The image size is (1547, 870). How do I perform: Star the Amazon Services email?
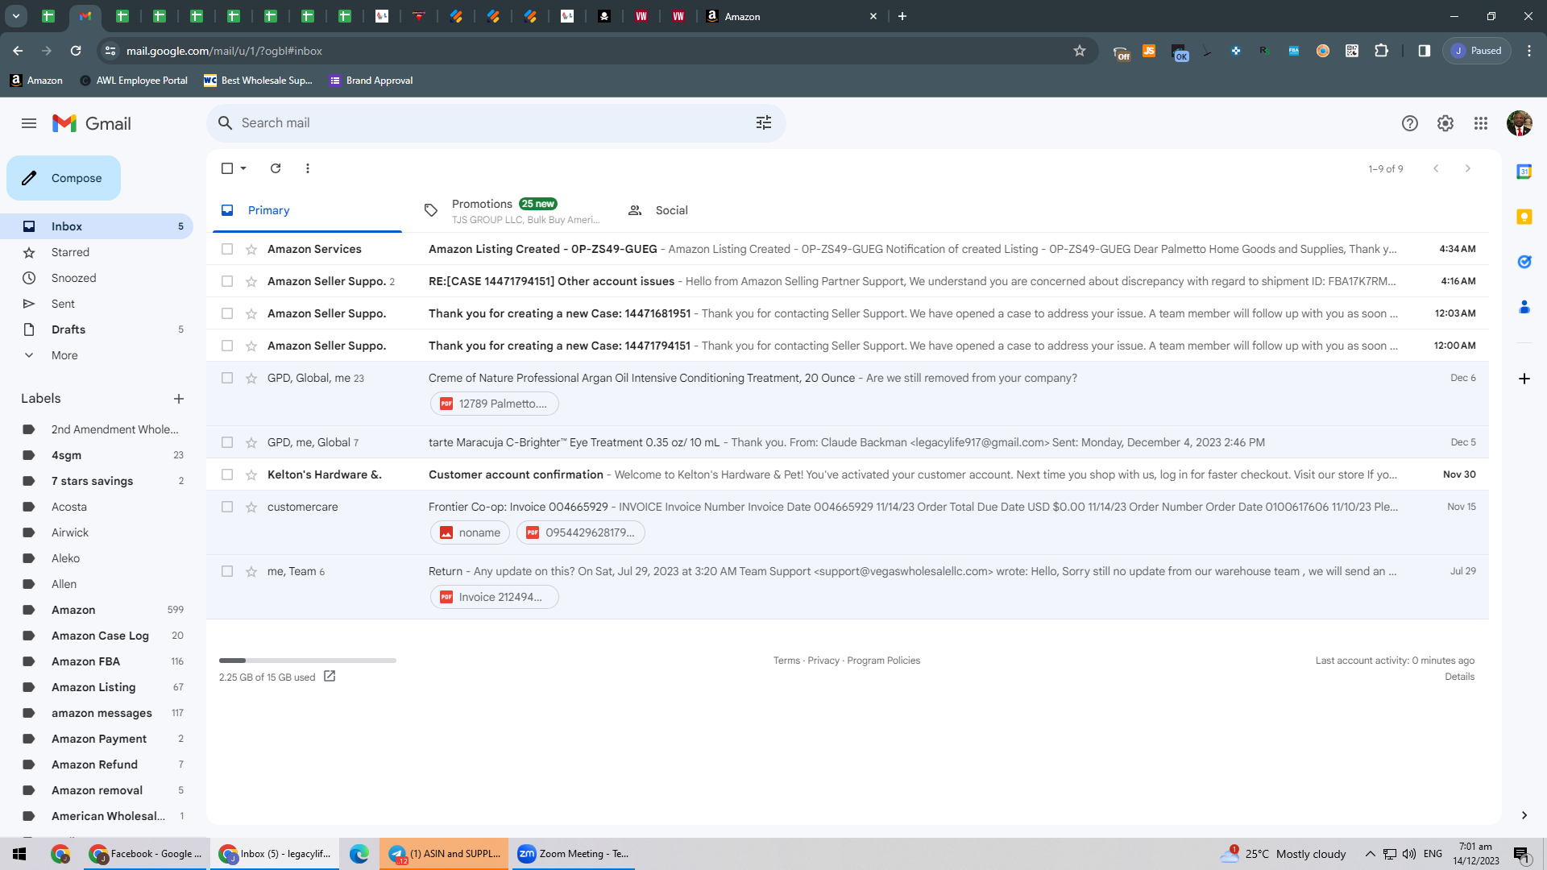point(251,250)
